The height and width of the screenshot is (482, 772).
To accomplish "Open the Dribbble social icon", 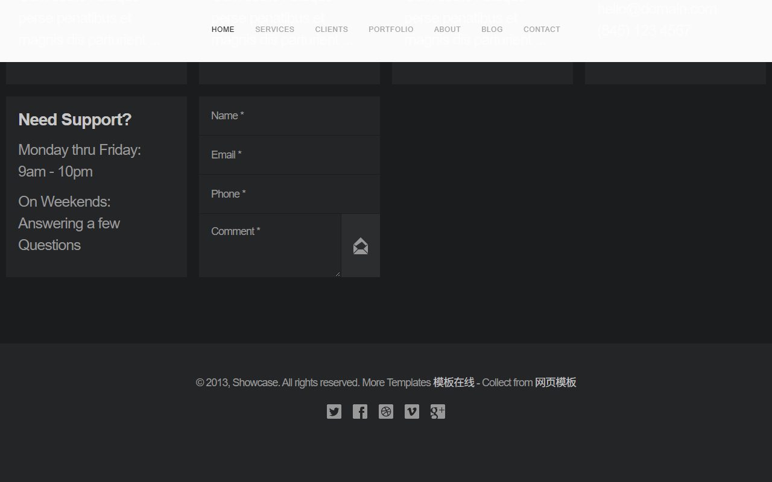I will (x=386, y=412).
